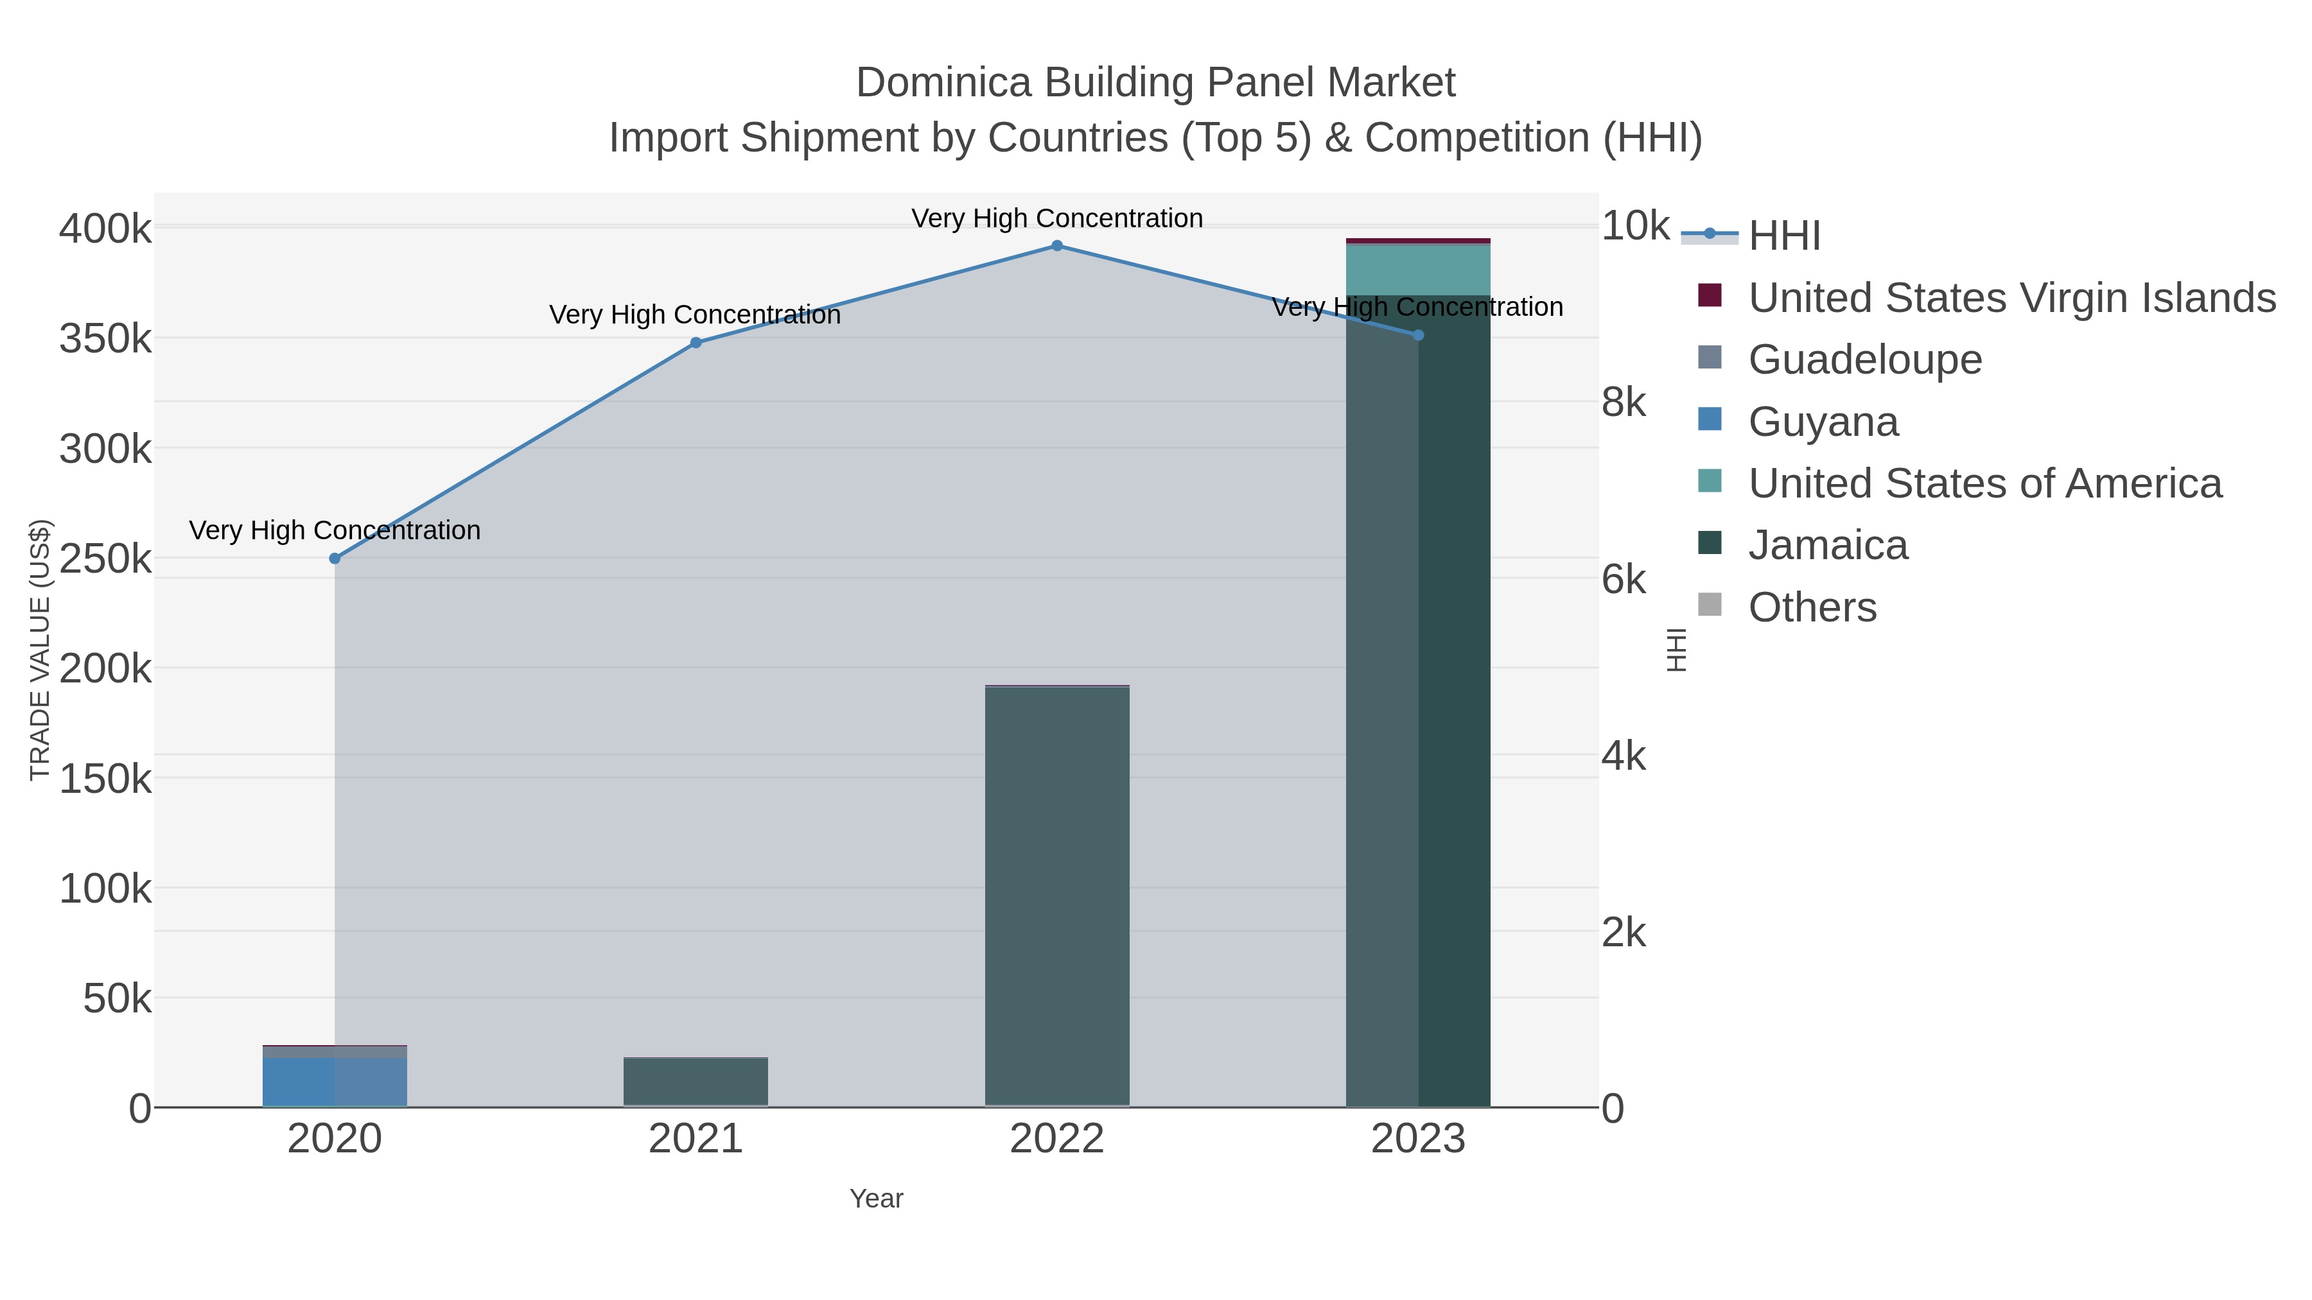Click the HHI data point for 2020

[x=335, y=558]
